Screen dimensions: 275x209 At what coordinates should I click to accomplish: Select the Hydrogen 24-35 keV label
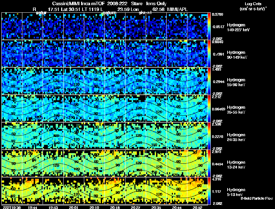point(236,137)
